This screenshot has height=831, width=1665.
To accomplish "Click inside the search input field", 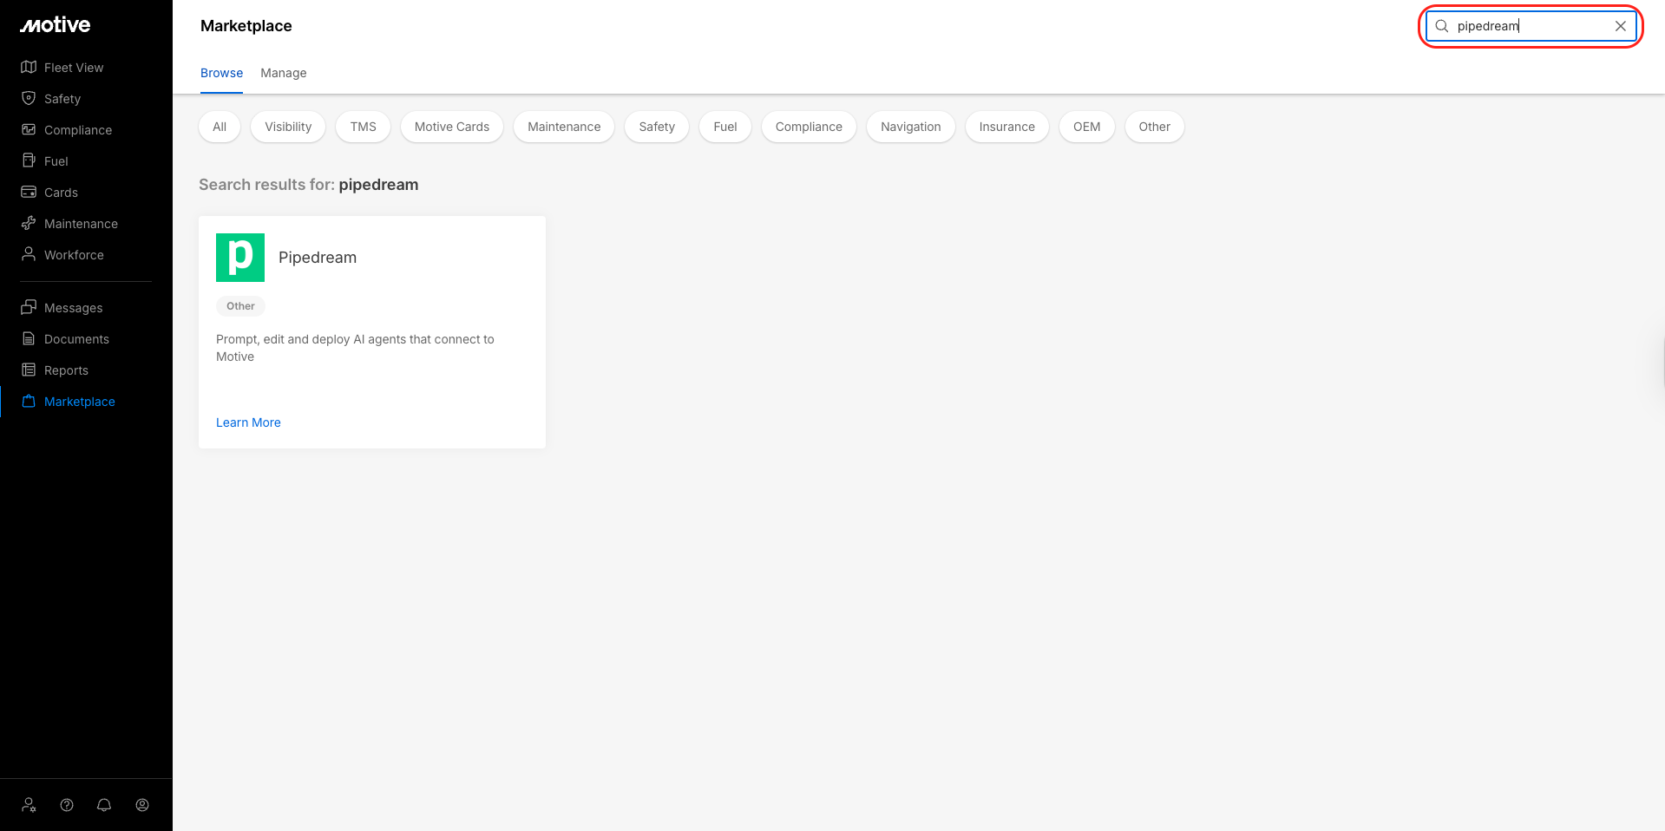I will [1527, 26].
